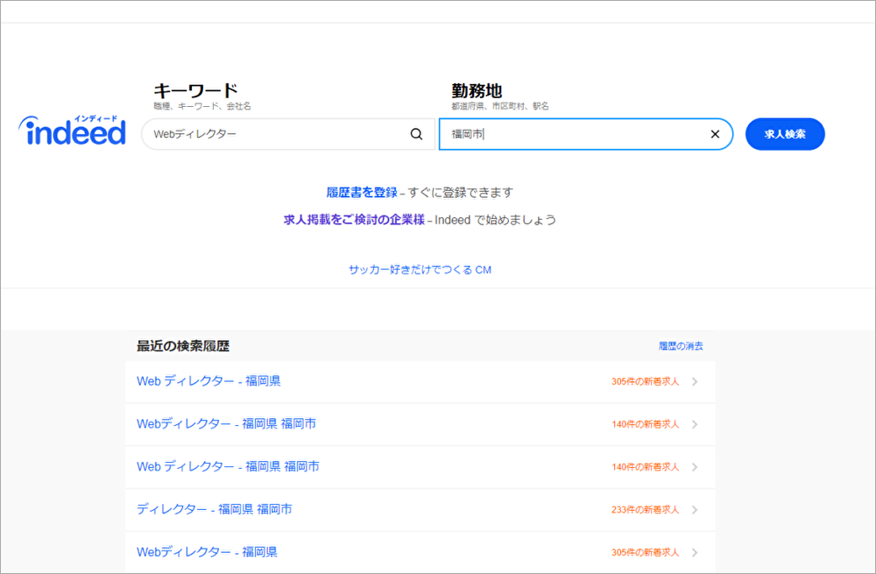Click chevron arrow on last Webディレクター - 福岡県 row

695,552
